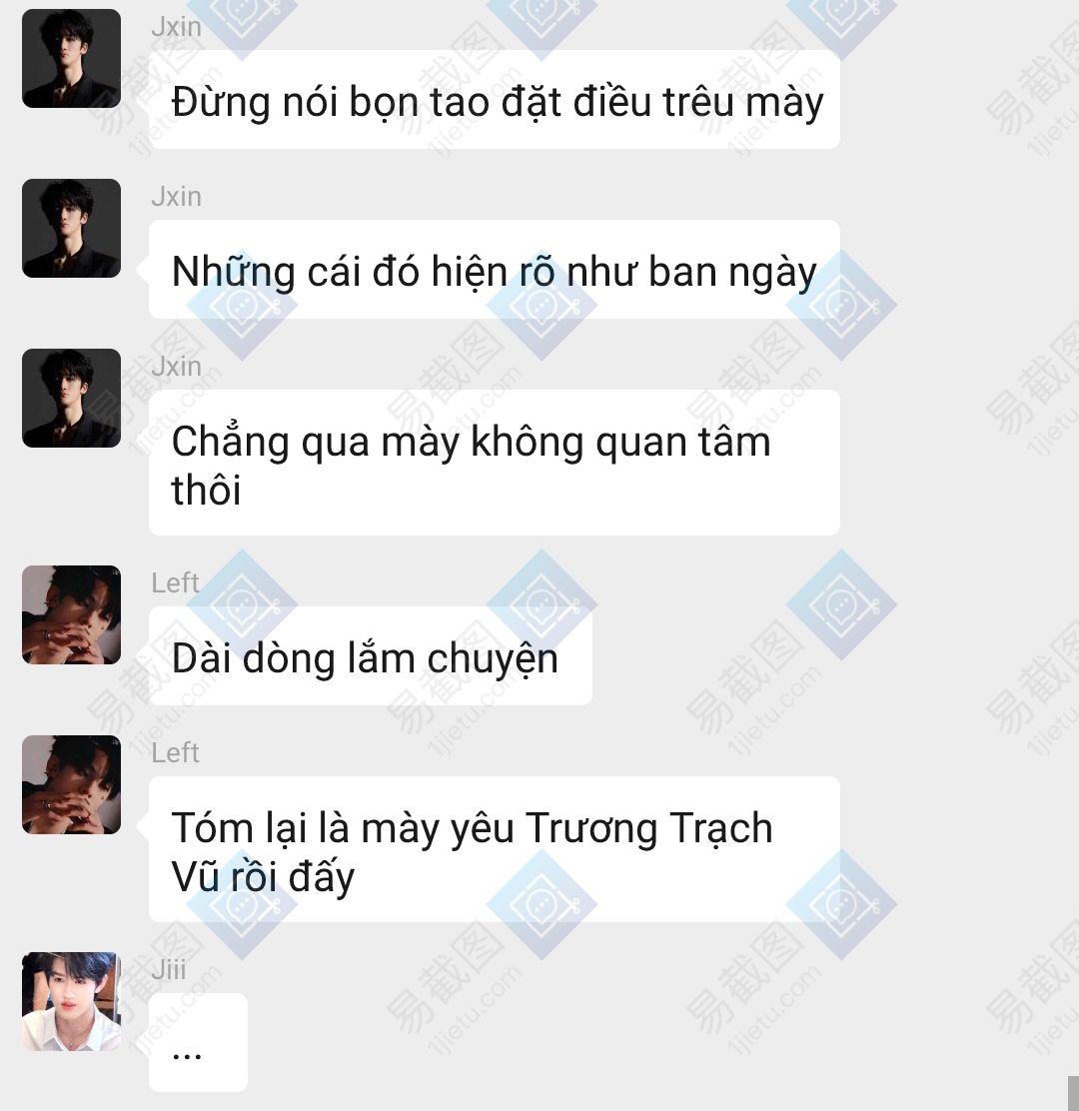Viewport: 1079px width, 1111px height.
Task: Click the Jxin name above 'Những cái đó' message
Action: 177,196
